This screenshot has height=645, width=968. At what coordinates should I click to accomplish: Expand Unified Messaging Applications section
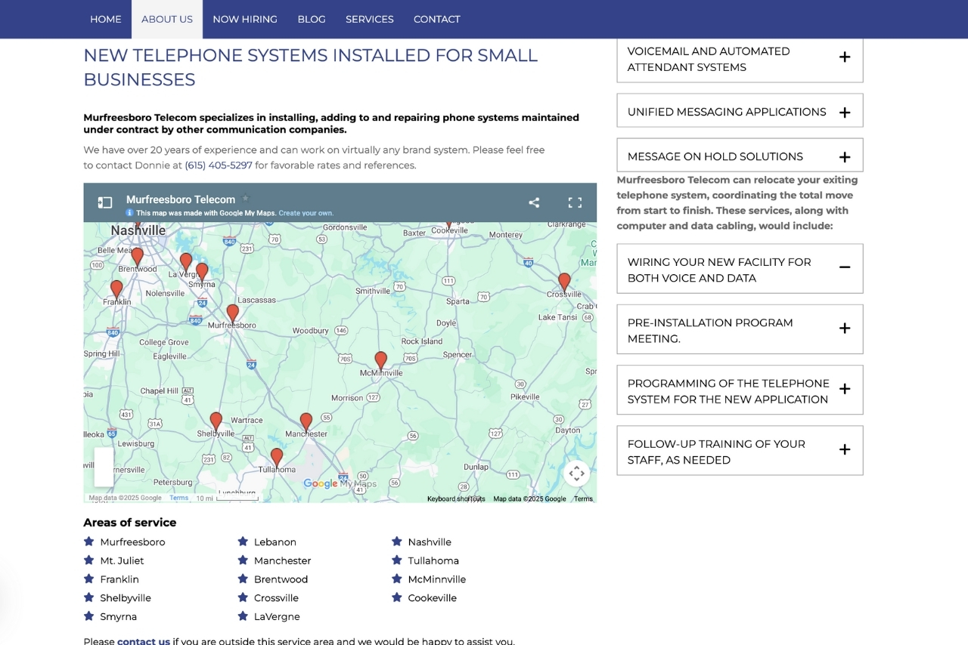click(845, 113)
